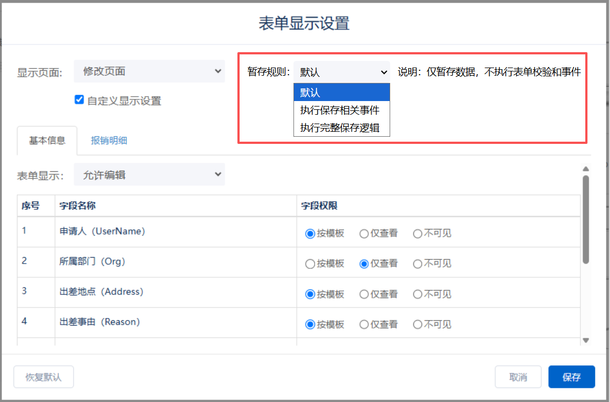The height and width of the screenshot is (402, 610).
Task: Click the scrollbar up arrow
Action: (x=586, y=169)
